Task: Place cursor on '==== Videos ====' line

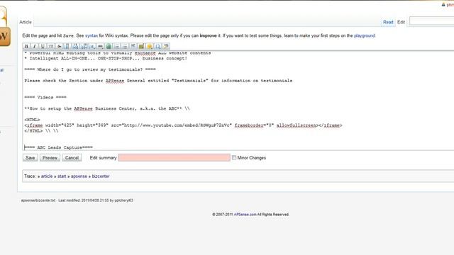Action: coord(45,98)
